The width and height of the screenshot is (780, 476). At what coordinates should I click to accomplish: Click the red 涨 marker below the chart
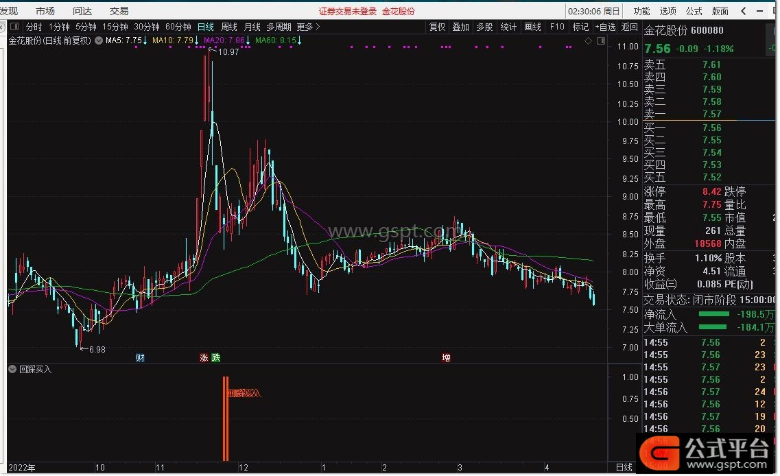[x=204, y=357]
